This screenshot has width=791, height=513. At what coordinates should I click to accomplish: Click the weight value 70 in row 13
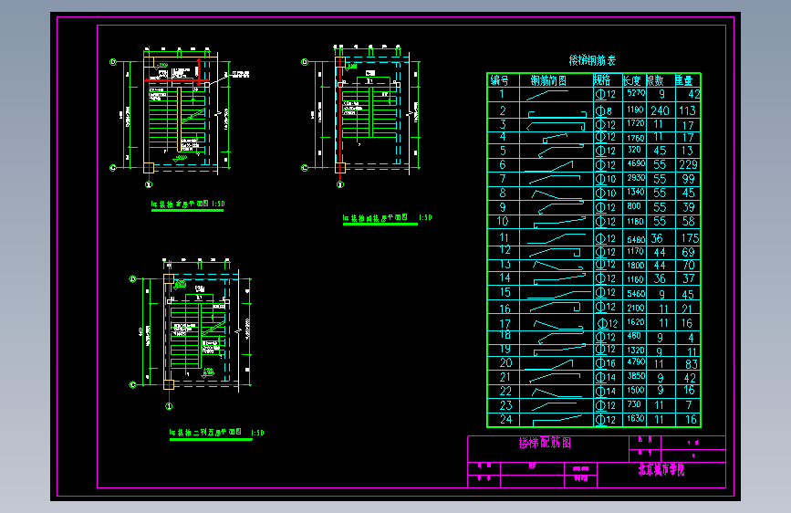[x=688, y=265]
